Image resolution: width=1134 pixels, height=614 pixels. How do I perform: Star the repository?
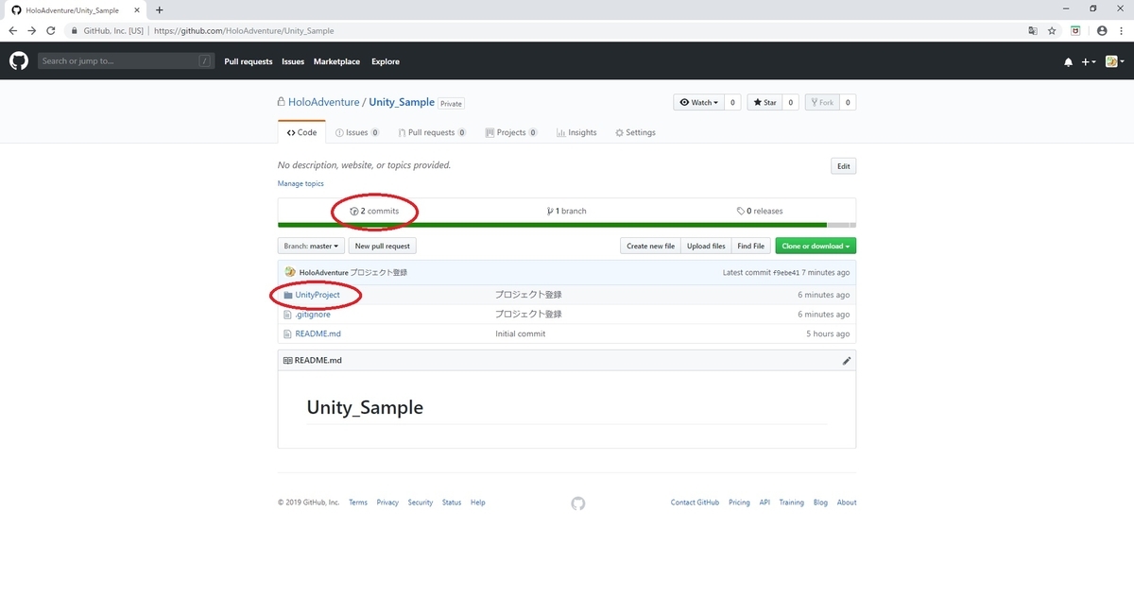click(765, 102)
